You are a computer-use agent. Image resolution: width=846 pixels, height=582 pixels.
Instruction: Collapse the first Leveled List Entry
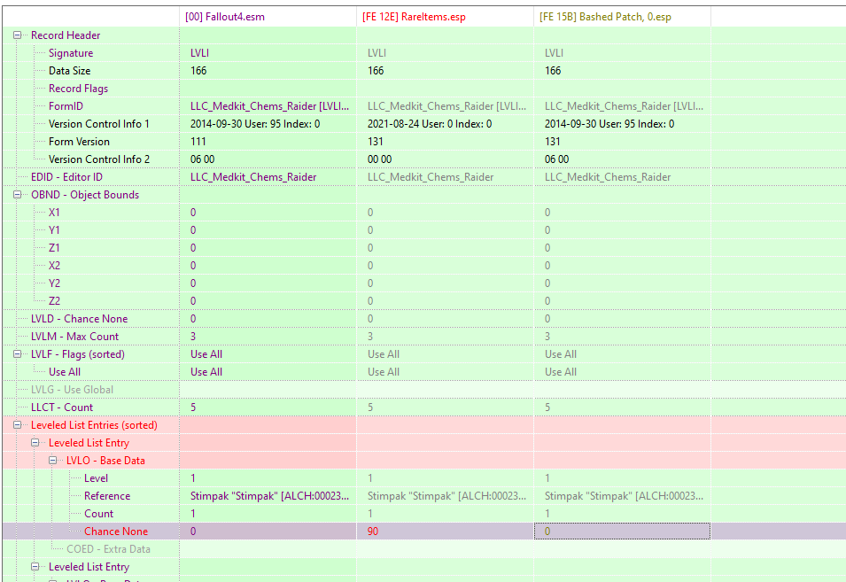tap(35, 443)
